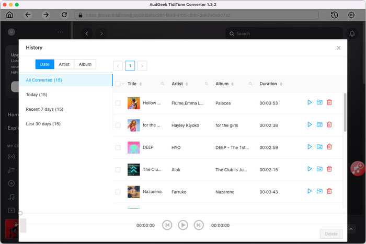Sort by Duration column

tap(281, 84)
